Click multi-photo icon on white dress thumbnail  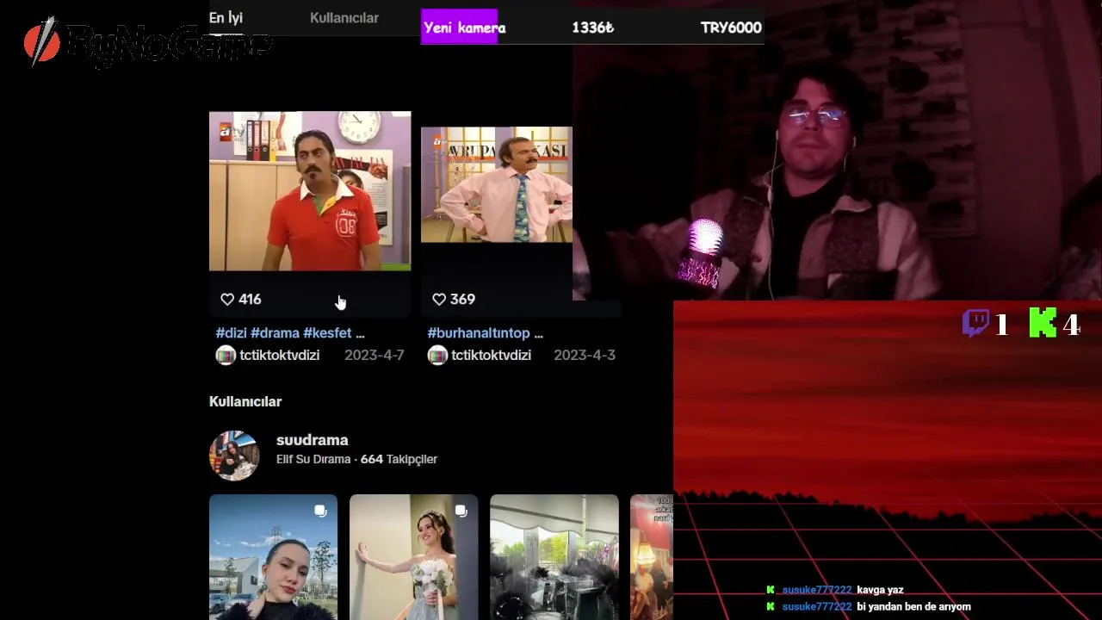coord(461,511)
